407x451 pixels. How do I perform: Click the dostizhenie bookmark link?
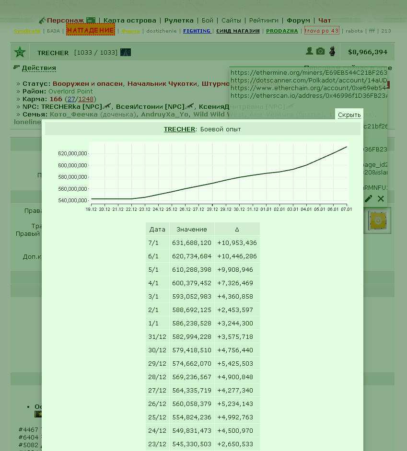click(162, 31)
